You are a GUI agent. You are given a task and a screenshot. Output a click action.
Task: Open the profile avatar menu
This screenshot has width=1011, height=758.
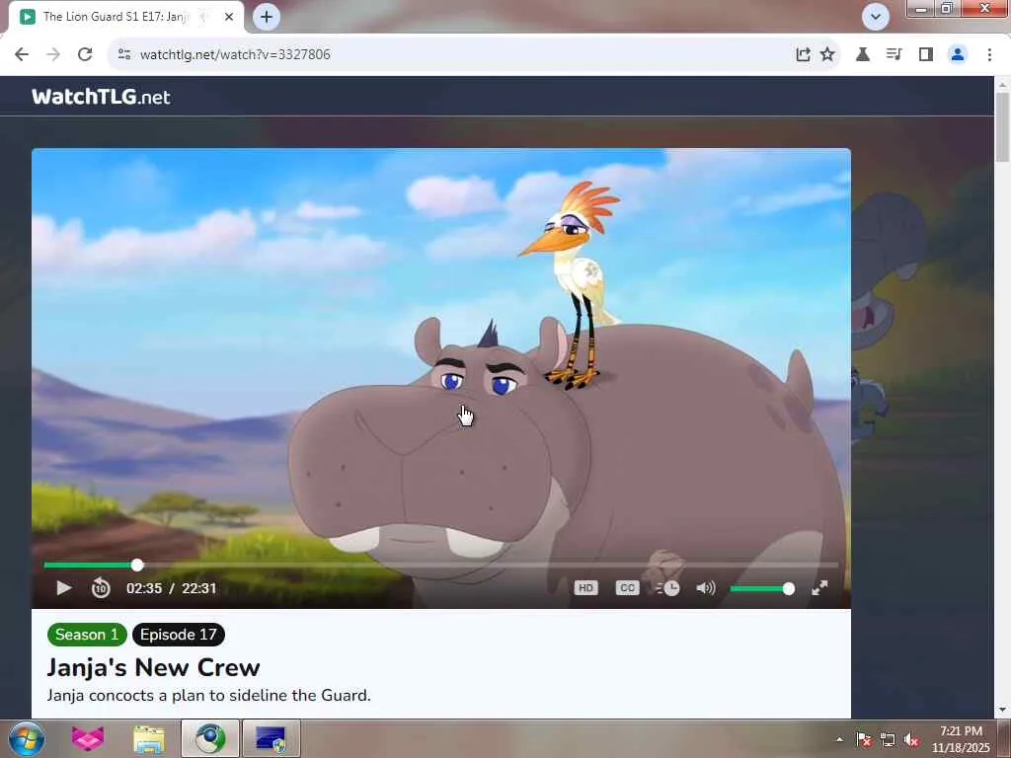pyautogui.click(x=958, y=54)
